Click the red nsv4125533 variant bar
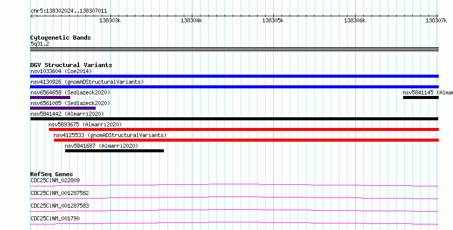This screenshot has width=453, height=230. 246,140
